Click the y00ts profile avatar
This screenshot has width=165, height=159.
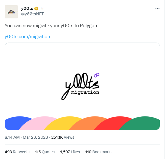11,12
